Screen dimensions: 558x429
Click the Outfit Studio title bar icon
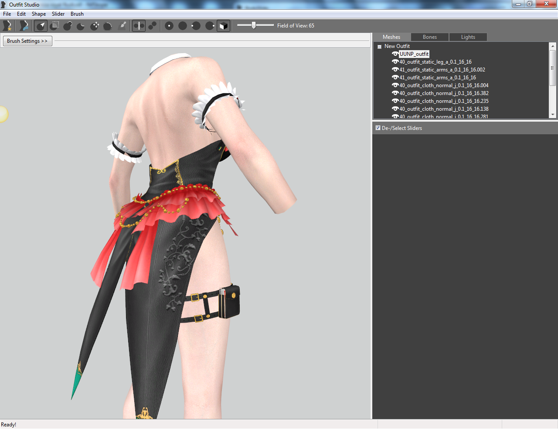coord(4,4)
